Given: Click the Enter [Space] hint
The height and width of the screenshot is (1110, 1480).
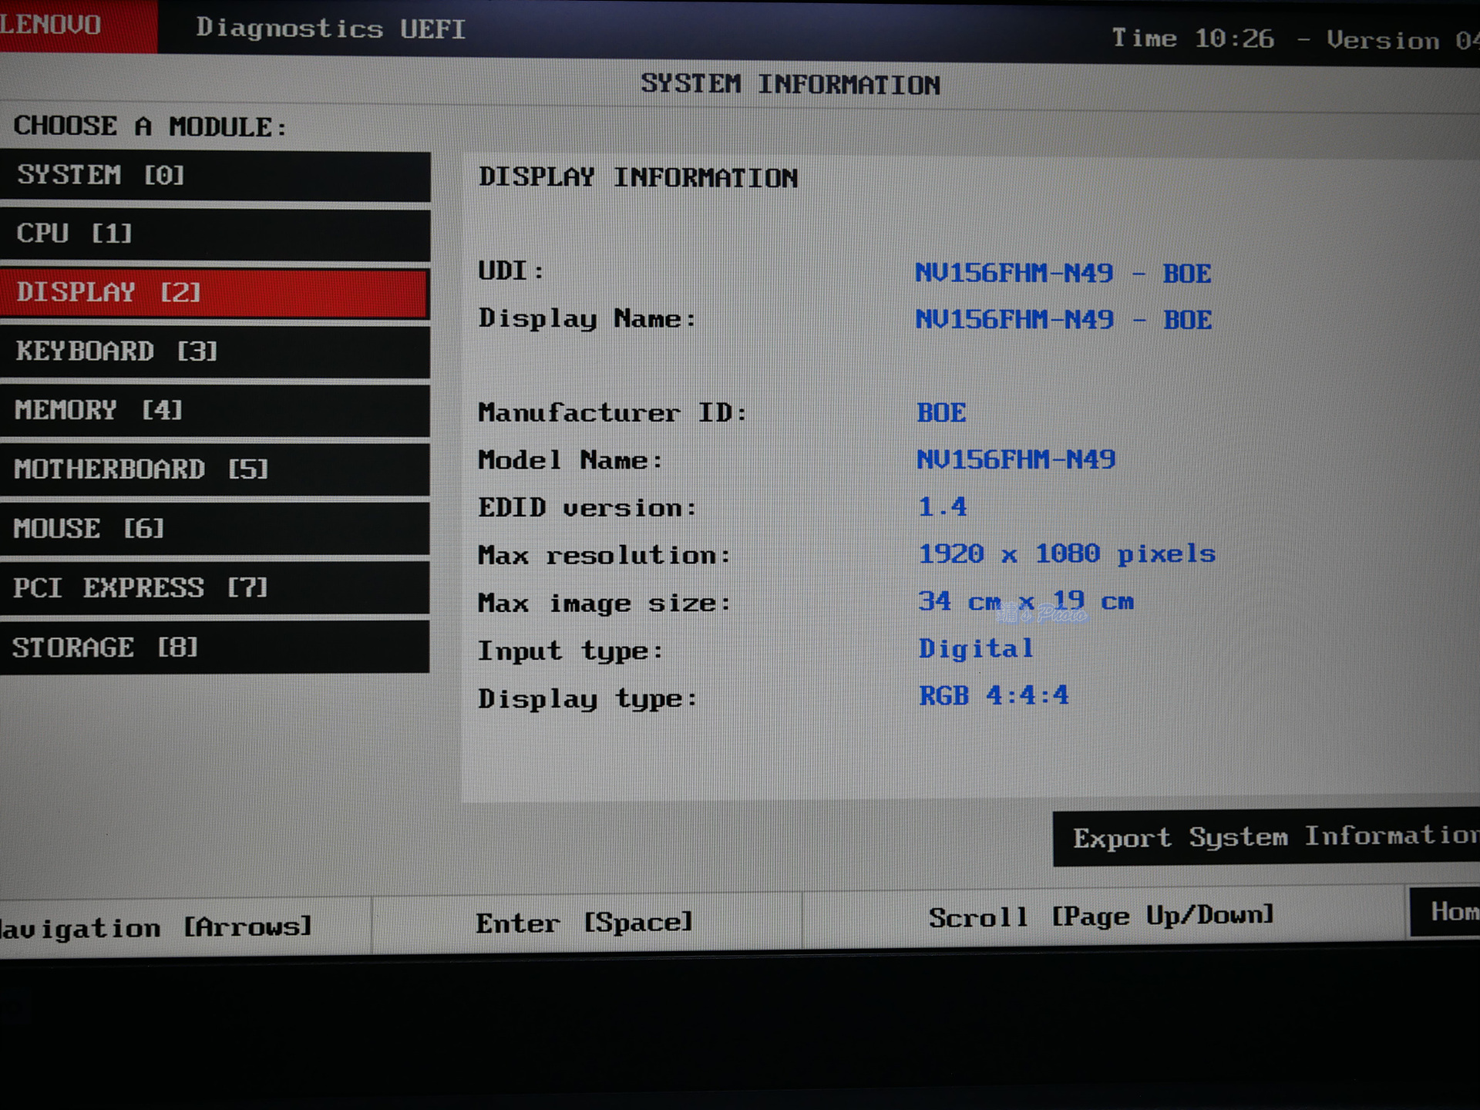Looking at the screenshot, I should [x=584, y=923].
